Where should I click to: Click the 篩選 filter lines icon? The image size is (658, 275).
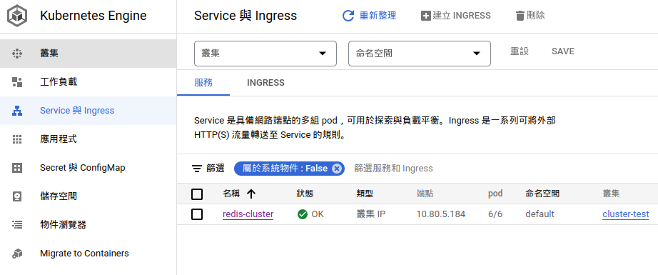[x=196, y=169]
